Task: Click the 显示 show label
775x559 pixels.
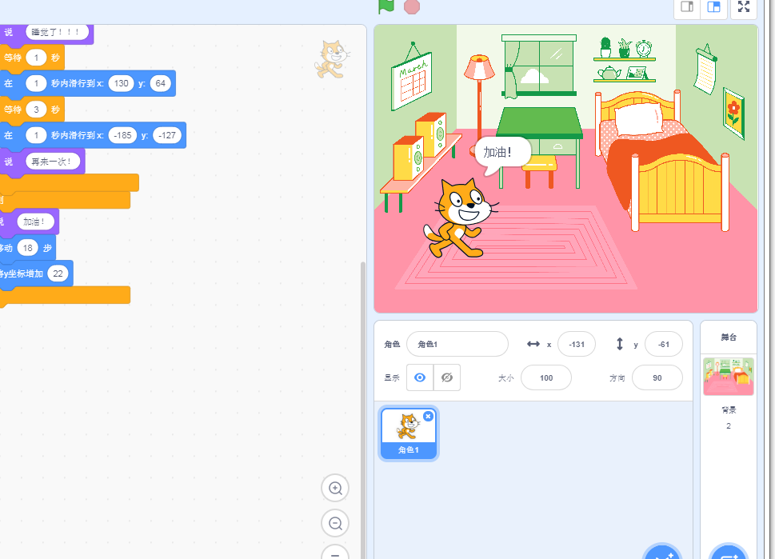Action: tap(392, 378)
